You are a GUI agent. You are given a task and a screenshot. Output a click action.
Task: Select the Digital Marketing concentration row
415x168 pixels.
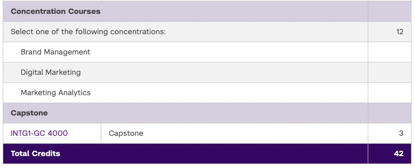pyautogui.click(x=51, y=72)
